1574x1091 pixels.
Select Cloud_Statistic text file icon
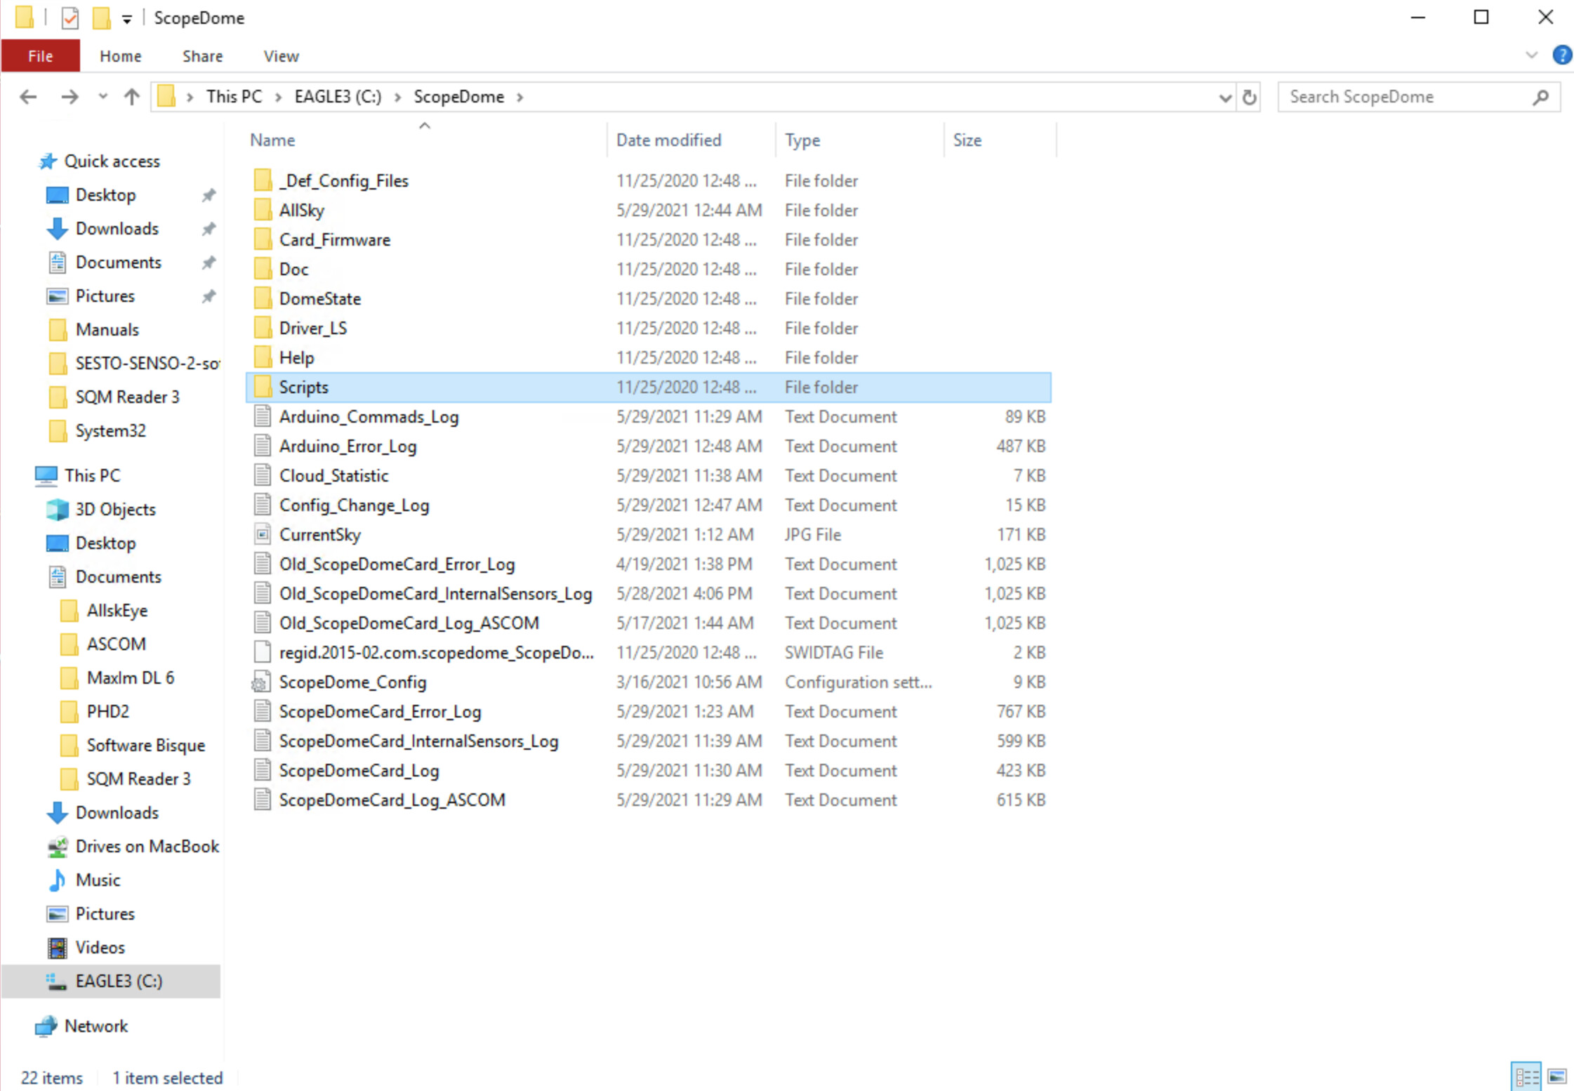(263, 475)
